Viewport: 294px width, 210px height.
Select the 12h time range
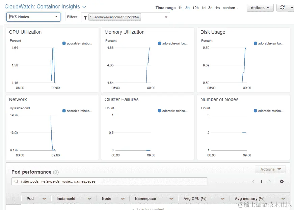195,8
